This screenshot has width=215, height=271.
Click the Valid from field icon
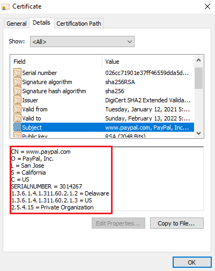tap(17, 109)
